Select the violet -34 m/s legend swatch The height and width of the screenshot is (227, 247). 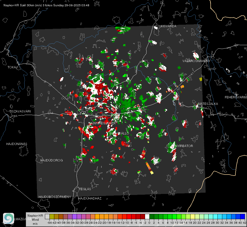pos(74,216)
